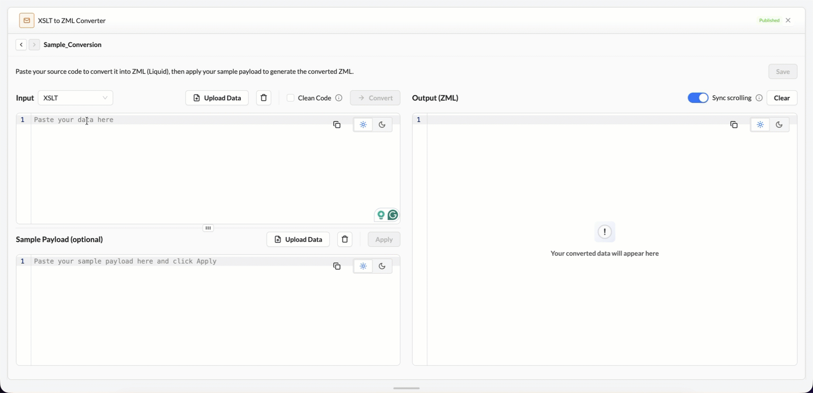The height and width of the screenshot is (393, 813).
Task: Set output editor to dark theme
Action: [x=779, y=125]
